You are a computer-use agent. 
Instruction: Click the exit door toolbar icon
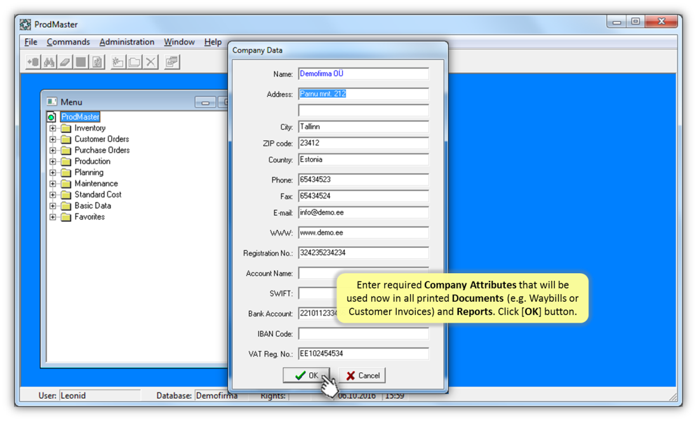click(34, 62)
